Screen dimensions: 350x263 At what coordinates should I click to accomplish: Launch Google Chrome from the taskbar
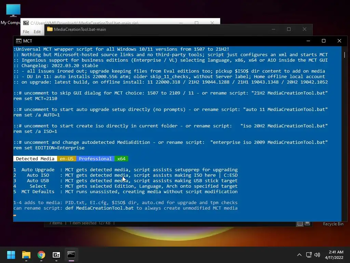click(x=41, y=255)
